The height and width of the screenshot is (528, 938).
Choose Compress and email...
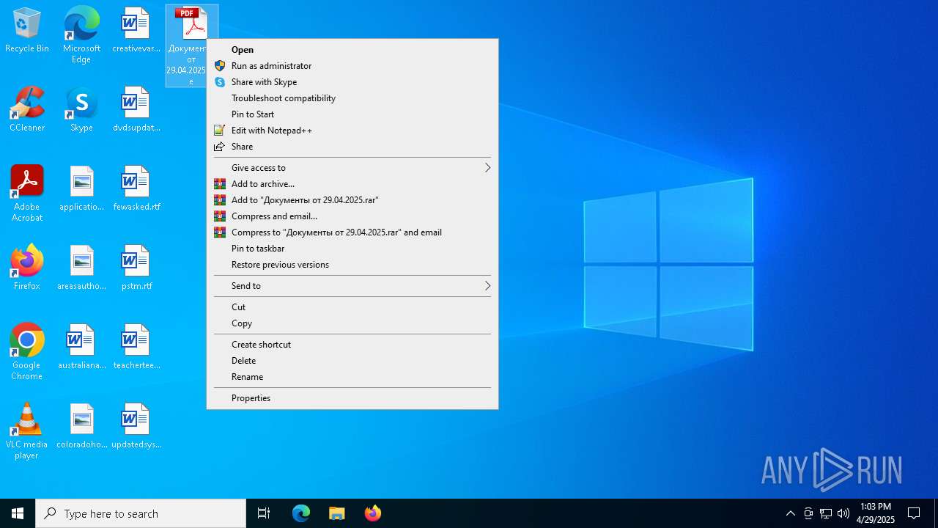352,216
